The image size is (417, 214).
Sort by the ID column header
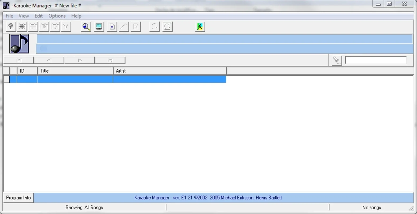(x=27, y=71)
